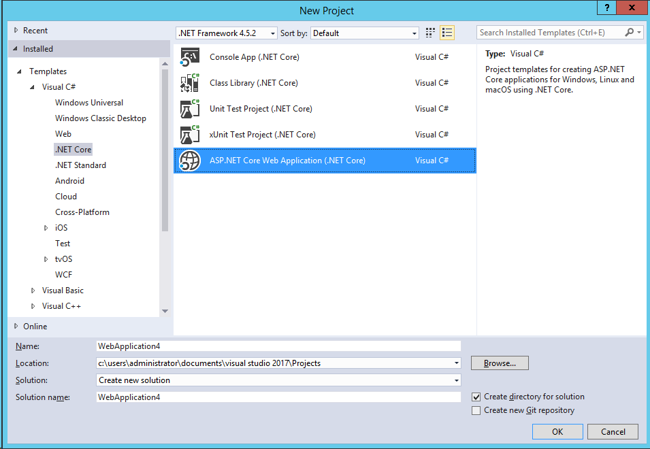
Task: Enable Create new Git repository checkbox
Action: [476, 410]
